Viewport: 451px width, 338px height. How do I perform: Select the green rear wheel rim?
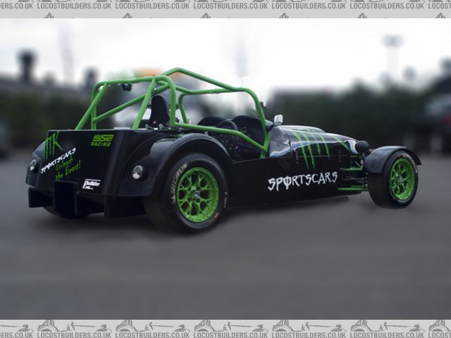click(197, 194)
